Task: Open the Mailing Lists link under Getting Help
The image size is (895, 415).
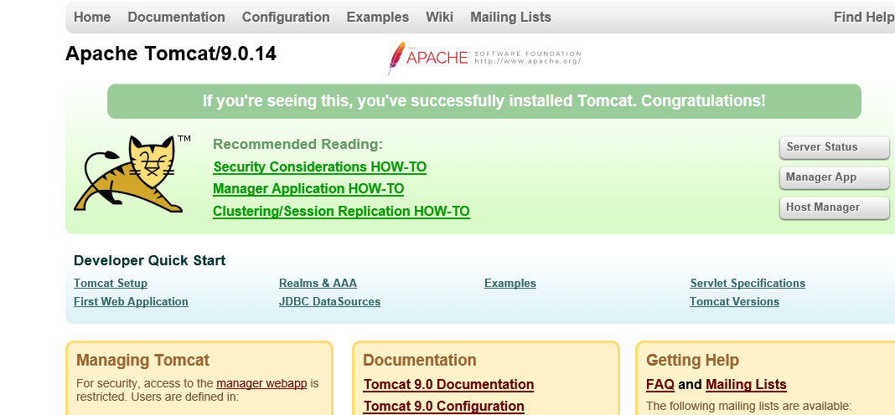Action: (x=746, y=385)
